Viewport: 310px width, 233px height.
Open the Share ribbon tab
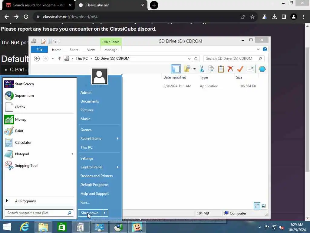pyautogui.click(x=74, y=50)
